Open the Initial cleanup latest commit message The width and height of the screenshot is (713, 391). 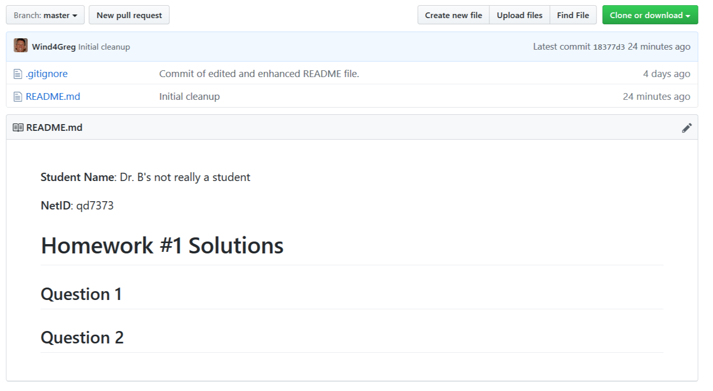[104, 47]
